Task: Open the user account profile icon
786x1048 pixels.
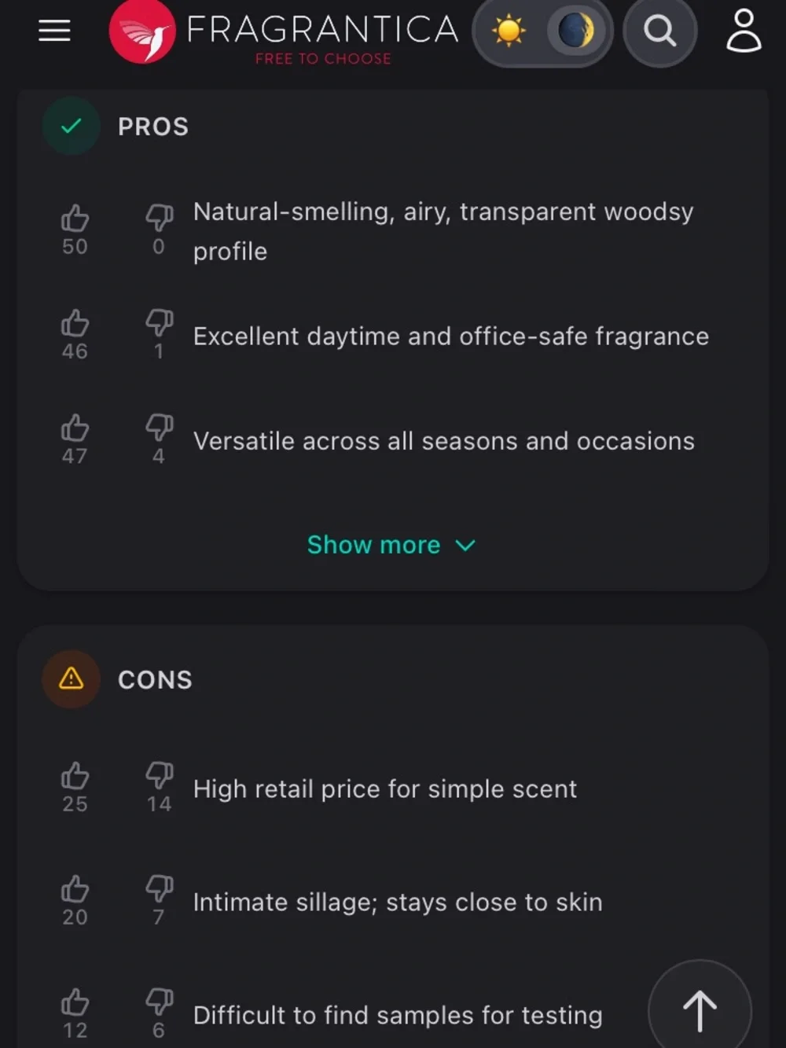Action: point(744,31)
